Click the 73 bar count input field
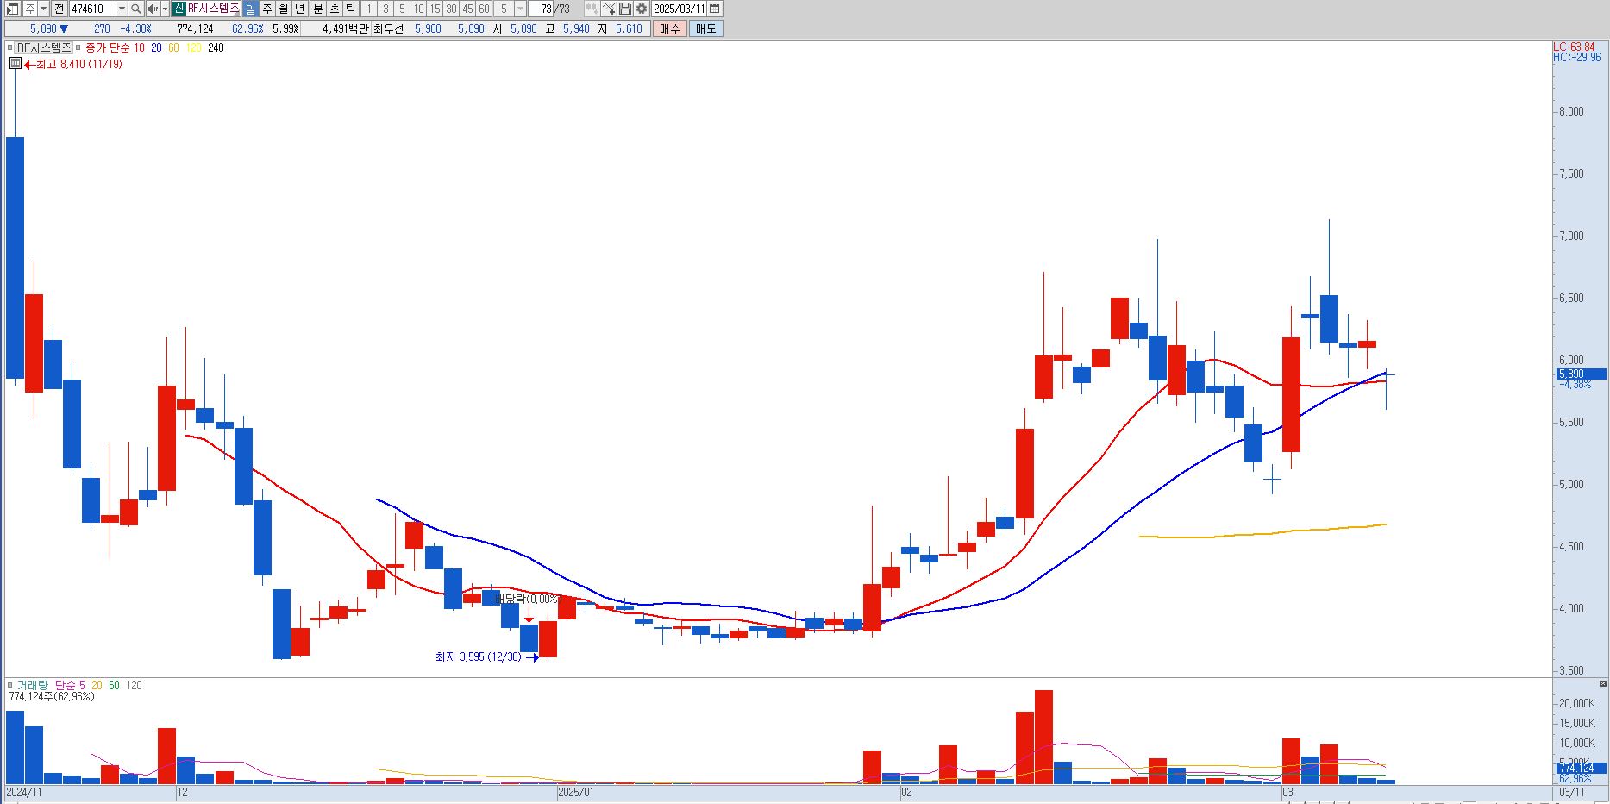Viewport: 1610px width, 804px height. [x=541, y=9]
